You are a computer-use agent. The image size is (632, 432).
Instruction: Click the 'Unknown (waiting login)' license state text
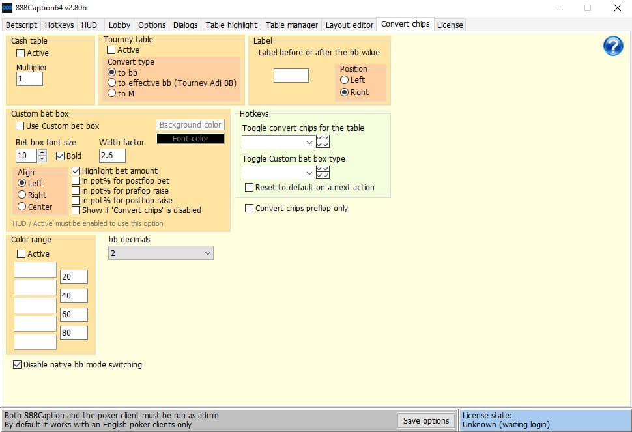(506, 425)
